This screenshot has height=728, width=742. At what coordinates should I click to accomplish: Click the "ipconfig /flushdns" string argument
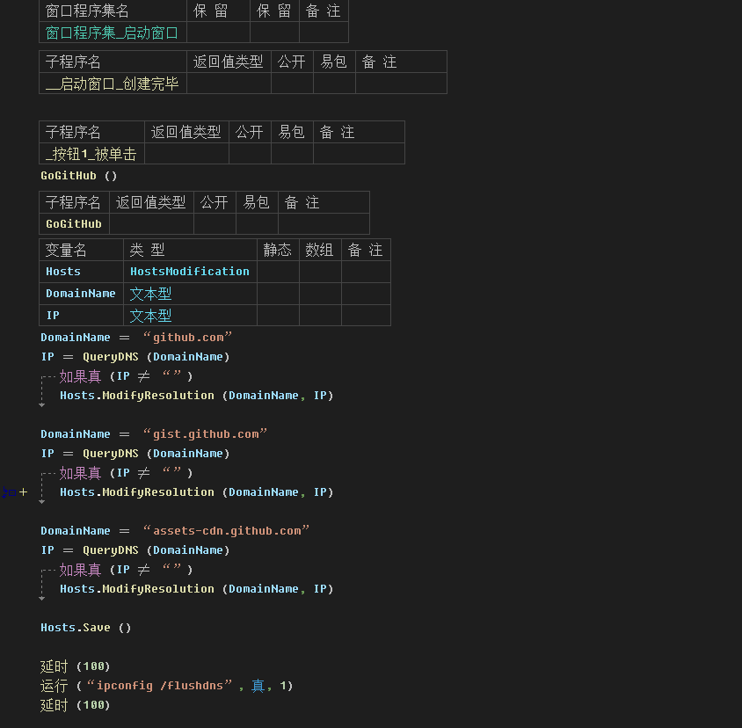click(159, 686)
